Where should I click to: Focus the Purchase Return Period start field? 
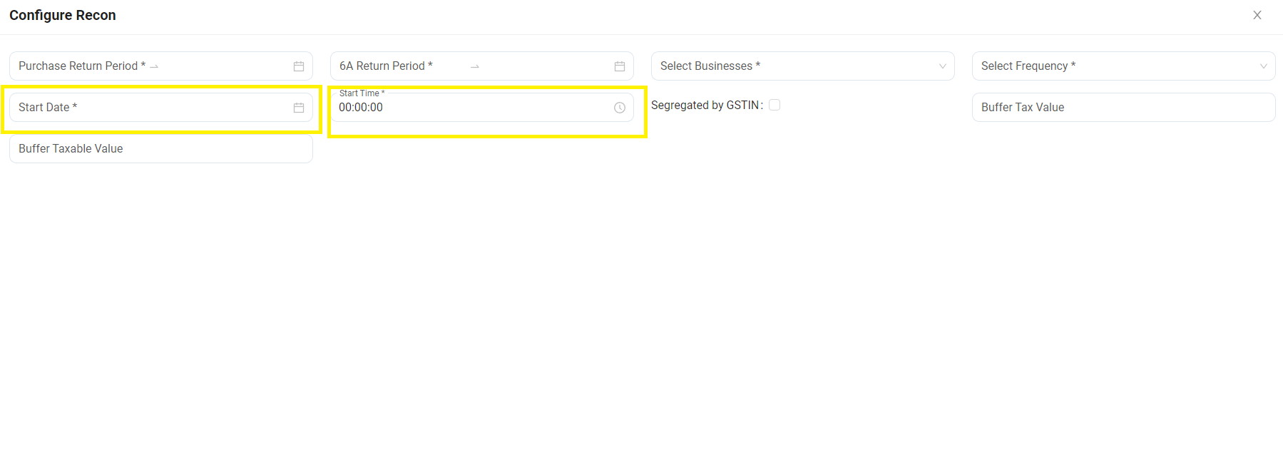point(78,66)
